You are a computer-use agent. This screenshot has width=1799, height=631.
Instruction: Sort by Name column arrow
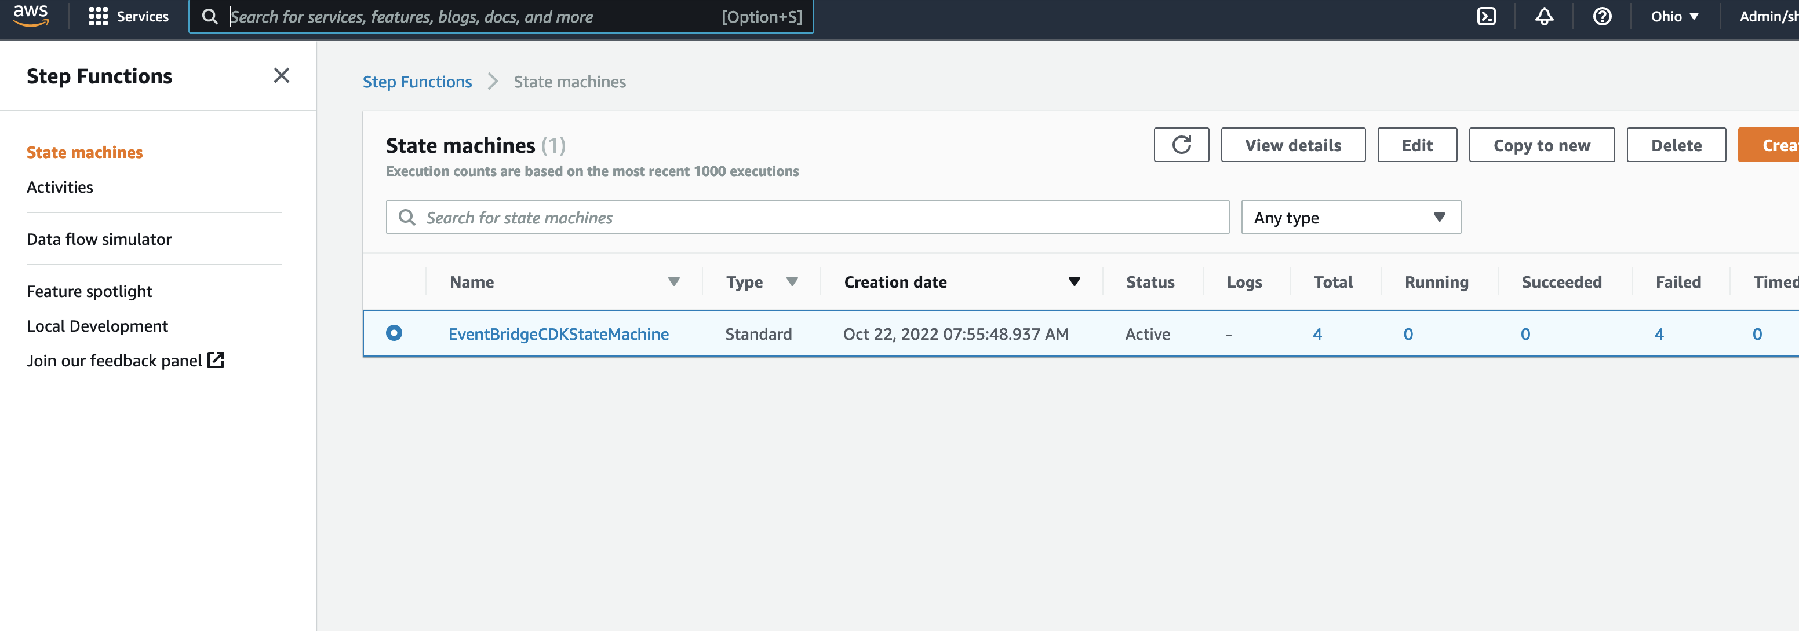[x=674, y=282]
